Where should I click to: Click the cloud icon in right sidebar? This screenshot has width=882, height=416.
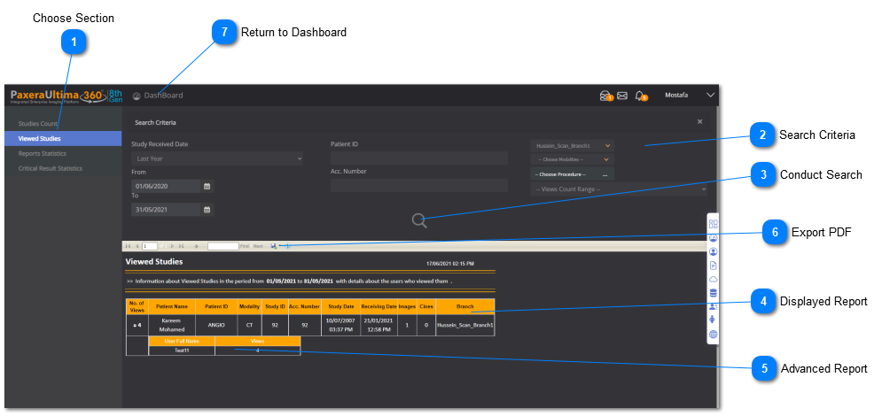(714, 279)
